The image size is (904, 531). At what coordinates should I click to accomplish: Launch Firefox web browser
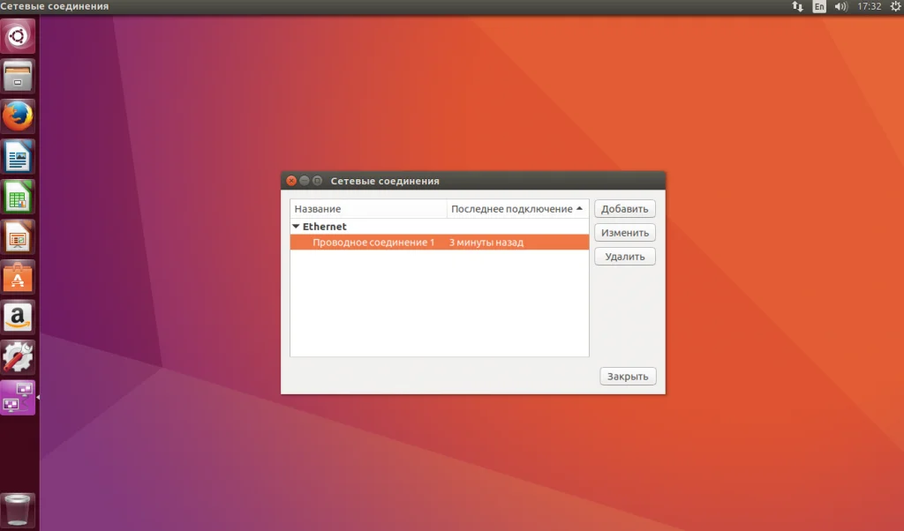18,116
